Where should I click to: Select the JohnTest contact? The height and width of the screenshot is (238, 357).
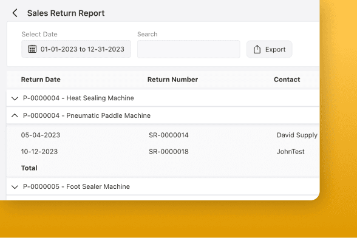(x=290, y=152)
